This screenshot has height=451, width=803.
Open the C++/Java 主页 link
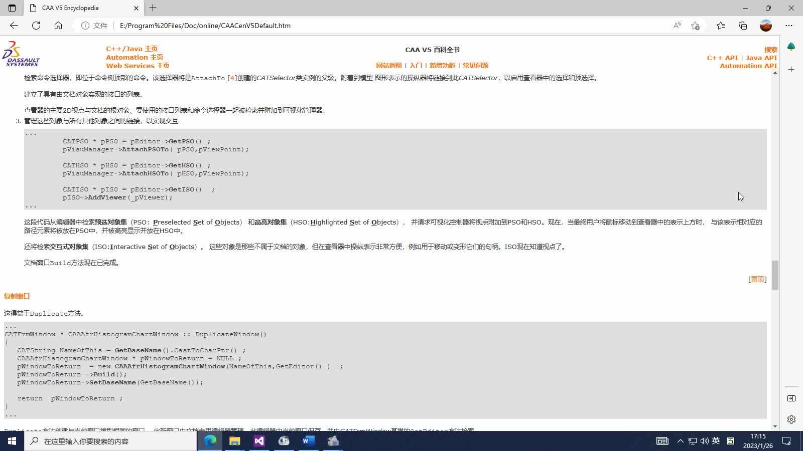131,49
